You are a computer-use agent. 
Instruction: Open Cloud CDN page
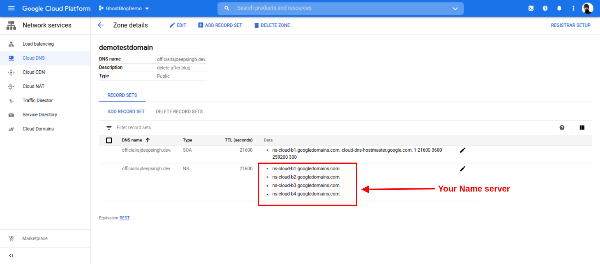[34, 72]
